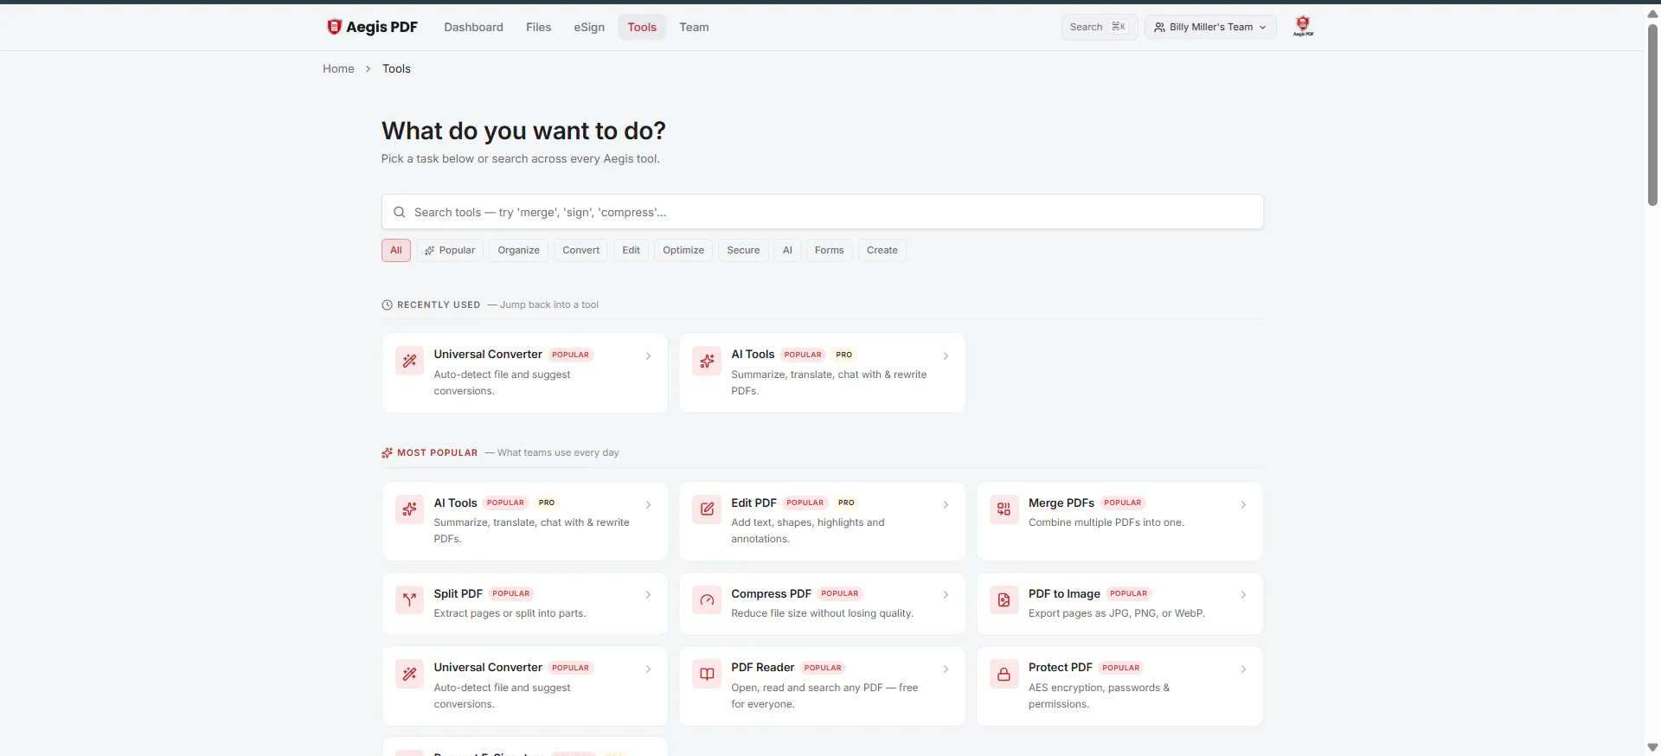The width and height of the screenshot is (1661, 756).
Task: Go to the Dashboard nav item
Action: (473, 27)
